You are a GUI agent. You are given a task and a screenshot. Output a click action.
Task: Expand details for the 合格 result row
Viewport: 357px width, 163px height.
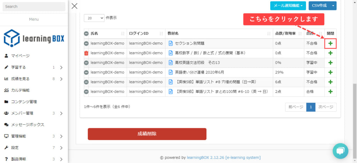coord(331,92)
